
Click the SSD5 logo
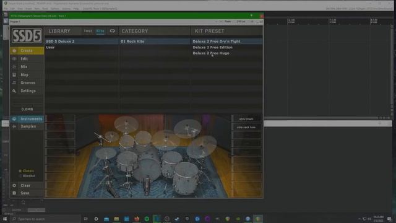point(27,35)
